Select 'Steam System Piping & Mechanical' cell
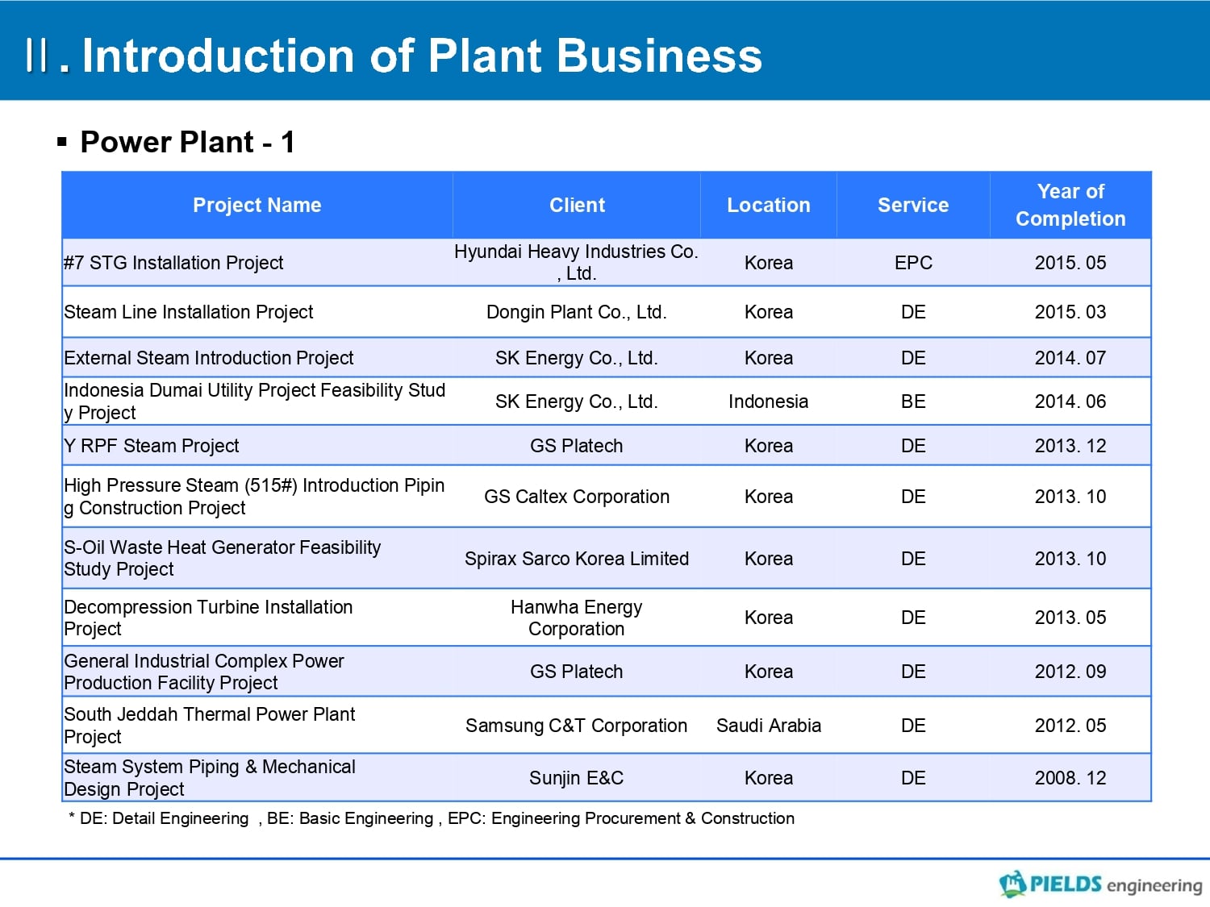This screenshot has width=1210, height=907. (257, 778)
